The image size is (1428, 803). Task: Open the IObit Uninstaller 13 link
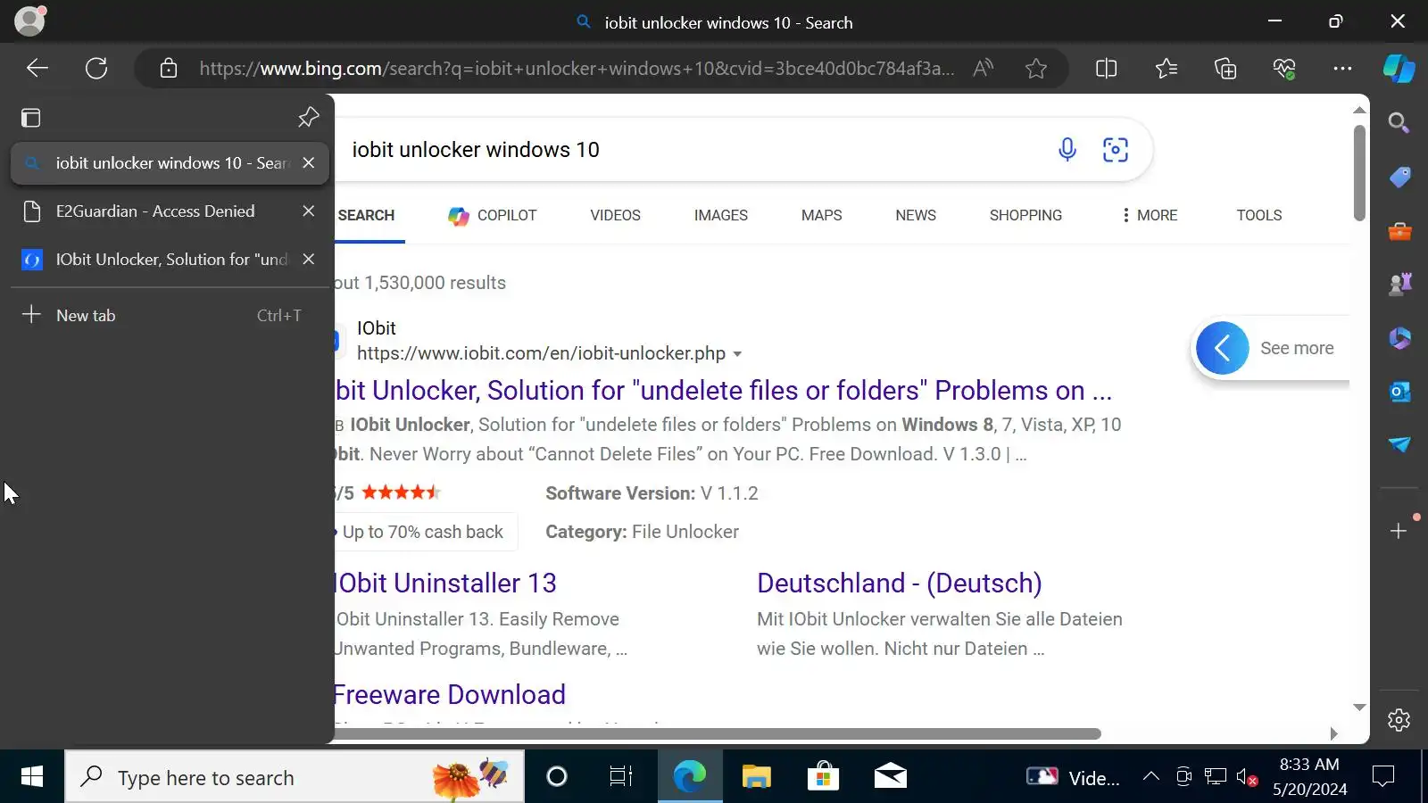click(445, 583)
